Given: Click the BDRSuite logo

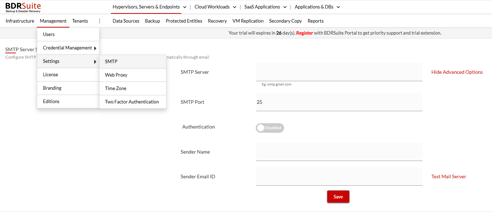Looking at the screenshot, I should tap(23, 7).
